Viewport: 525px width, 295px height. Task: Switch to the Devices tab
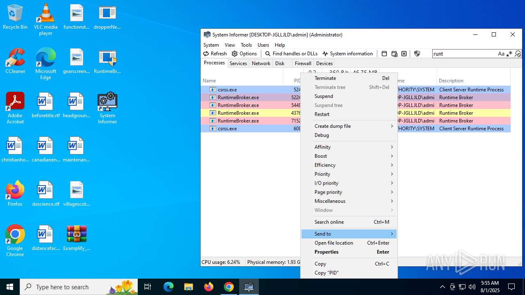(324, 64)
